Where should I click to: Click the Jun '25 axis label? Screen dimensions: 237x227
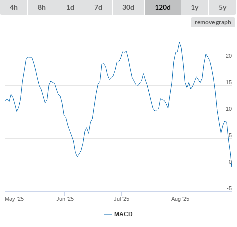click(x=65, y=199)
